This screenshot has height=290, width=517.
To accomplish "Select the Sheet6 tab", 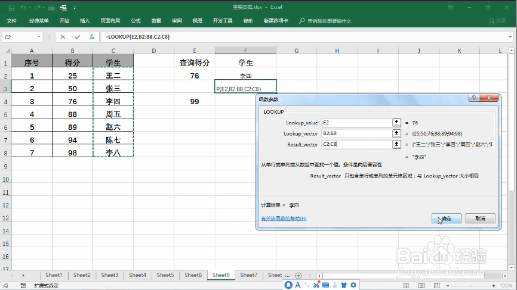I will coord(193,275).
